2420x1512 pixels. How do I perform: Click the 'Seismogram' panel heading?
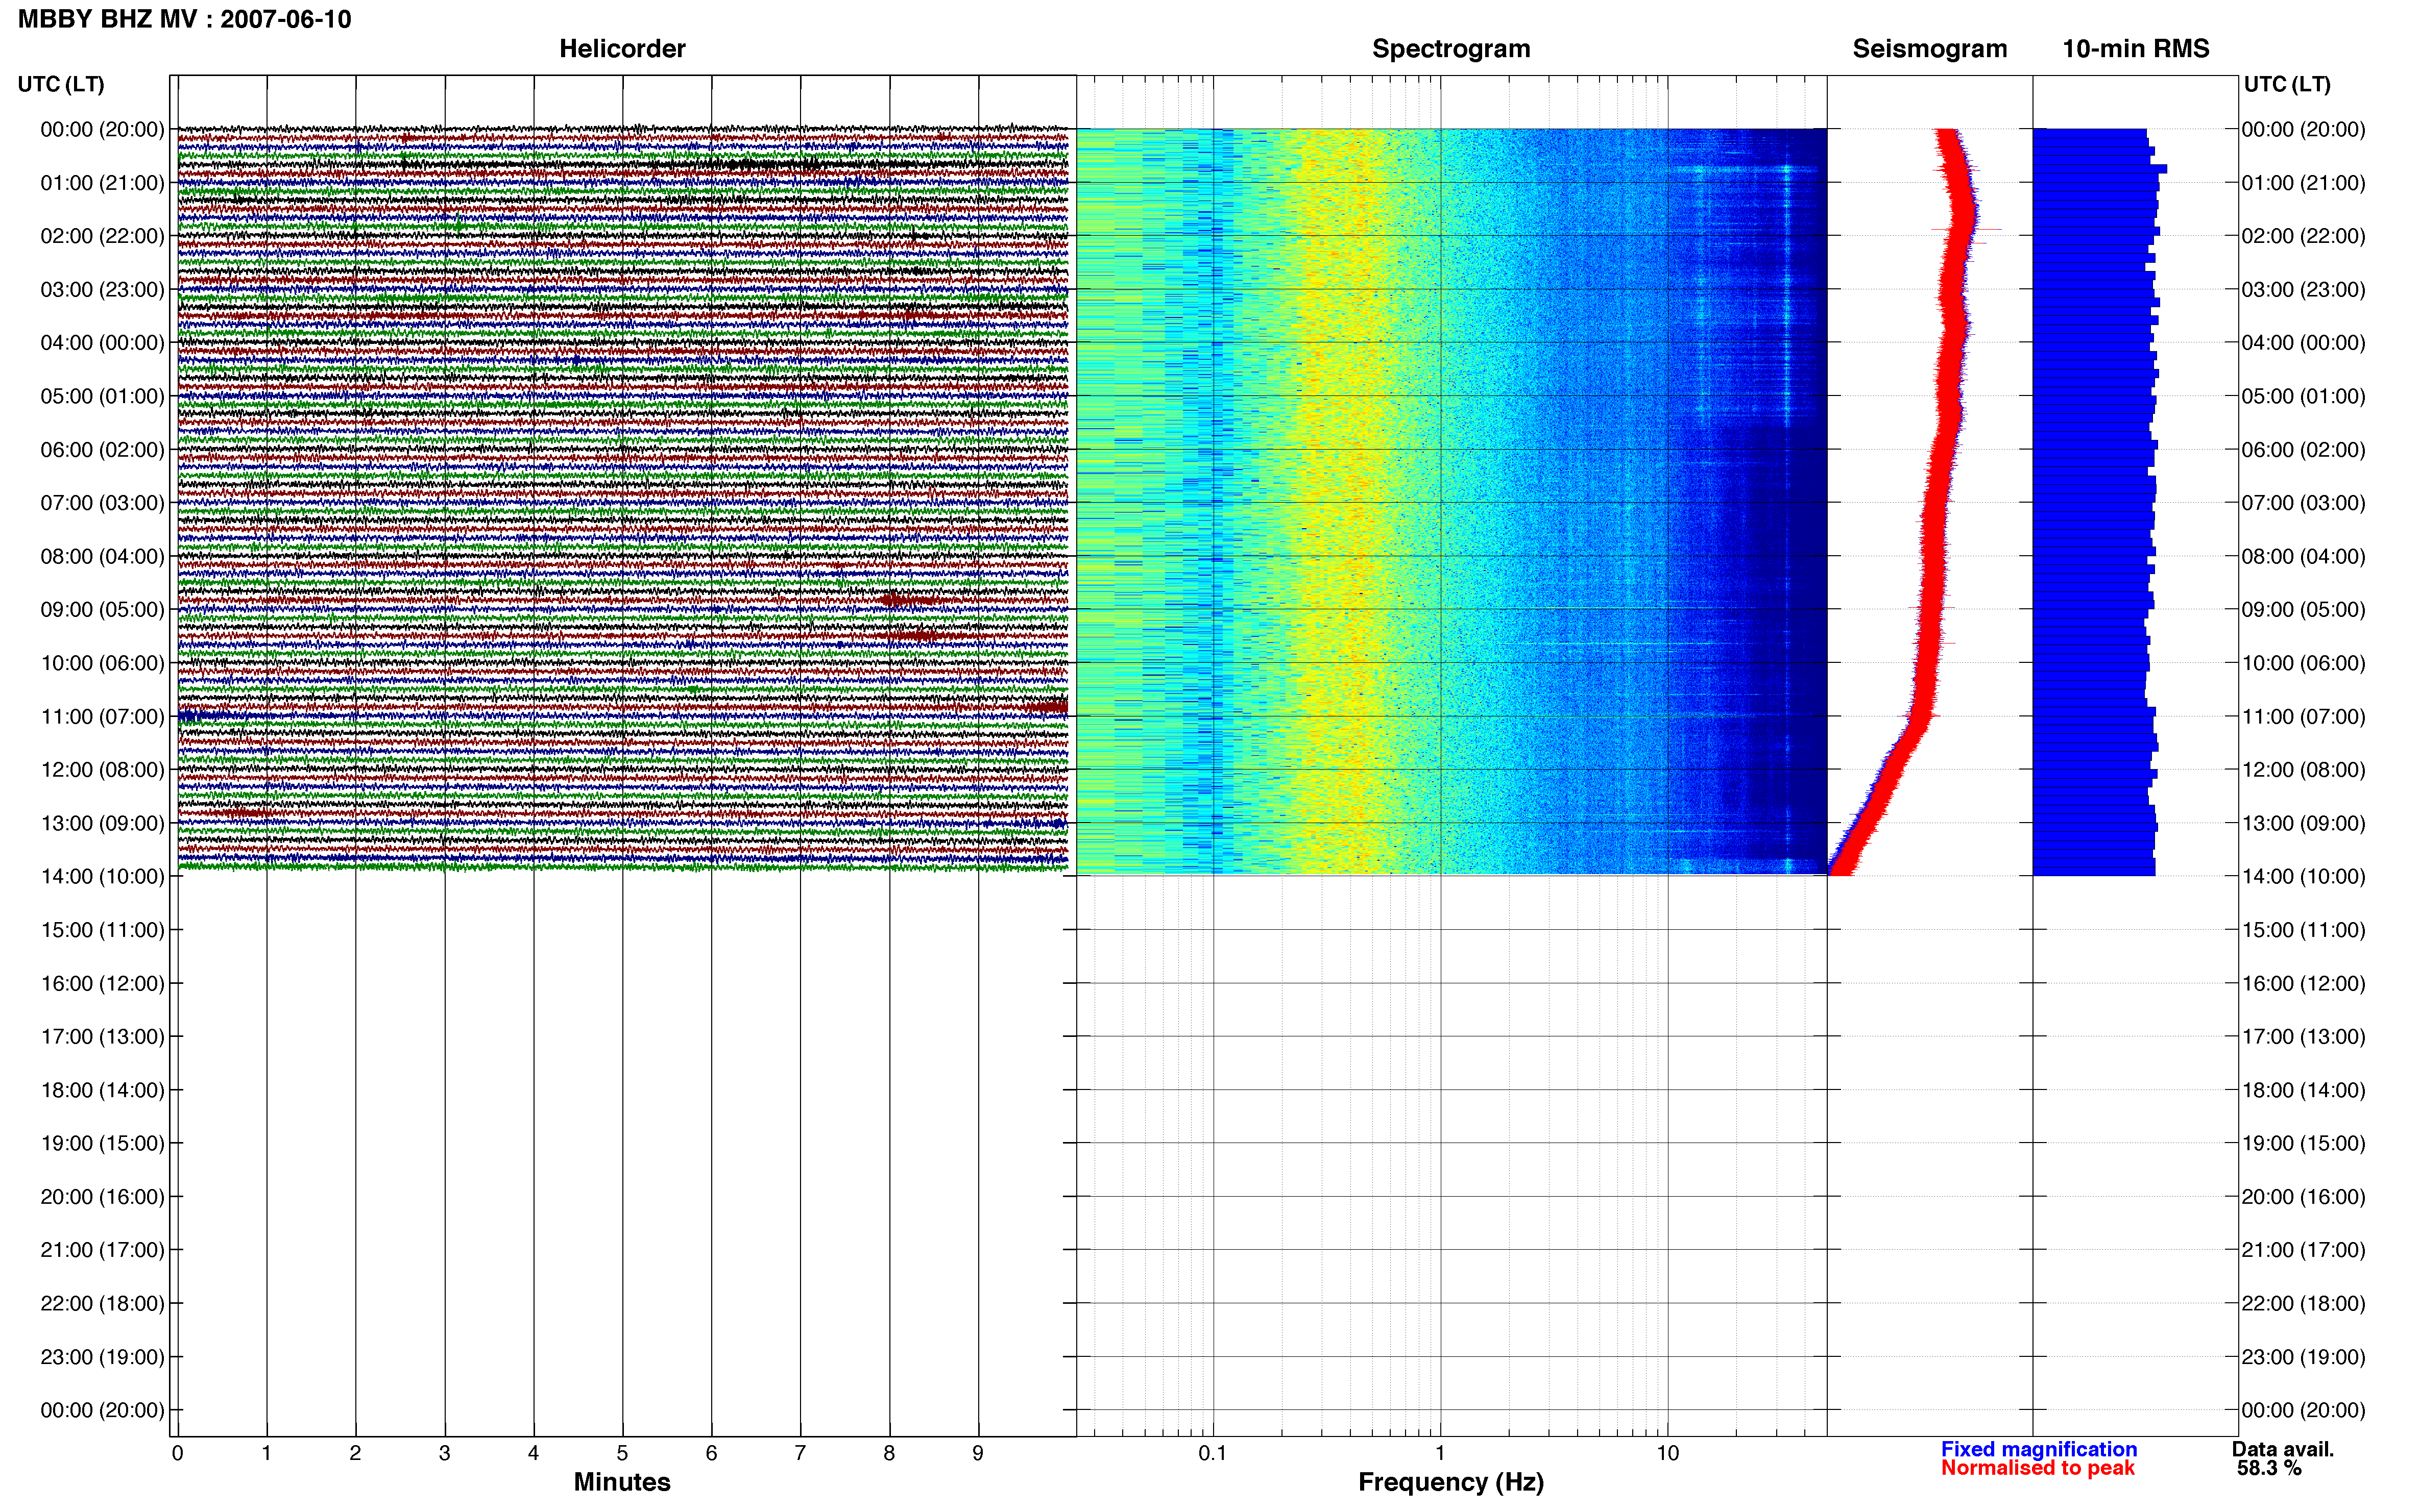coord(1930,48)
